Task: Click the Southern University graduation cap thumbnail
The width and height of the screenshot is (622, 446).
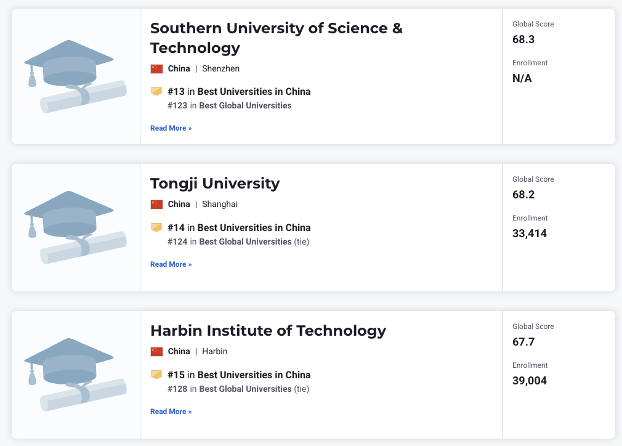Action: pyautogui.click(x=75, y=76)
